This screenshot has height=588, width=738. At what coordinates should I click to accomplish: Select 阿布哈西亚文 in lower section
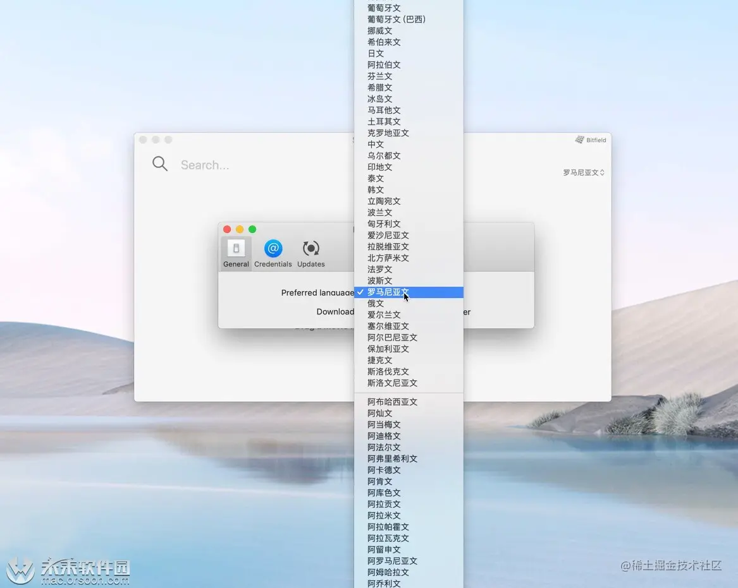point(409,402)
